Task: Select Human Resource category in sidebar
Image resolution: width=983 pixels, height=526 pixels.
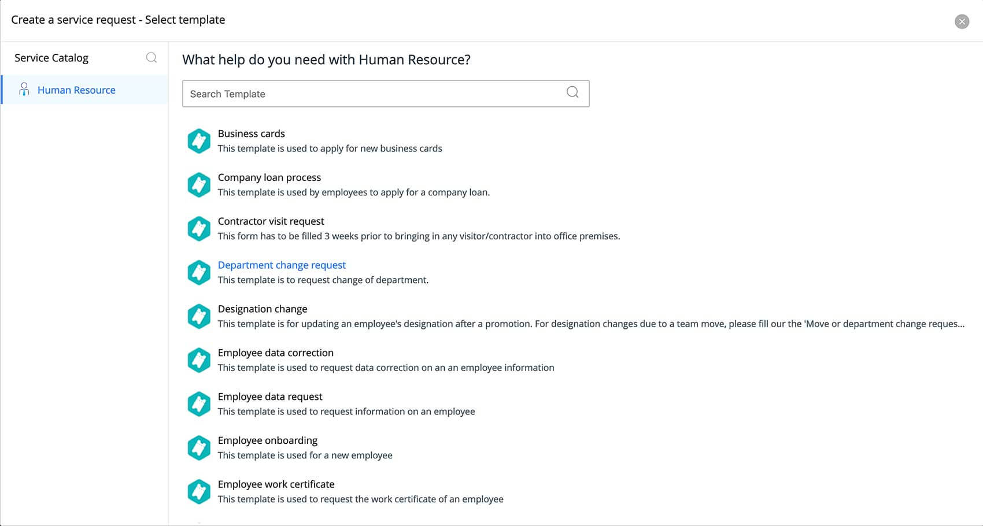Action: [x=76, y=90]
